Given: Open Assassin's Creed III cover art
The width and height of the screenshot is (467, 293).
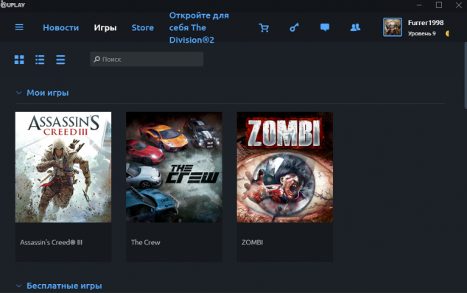Looking at the screenshot, I should pos(63,167).
